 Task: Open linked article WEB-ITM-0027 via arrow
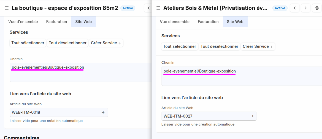click(x=252, y=116)
